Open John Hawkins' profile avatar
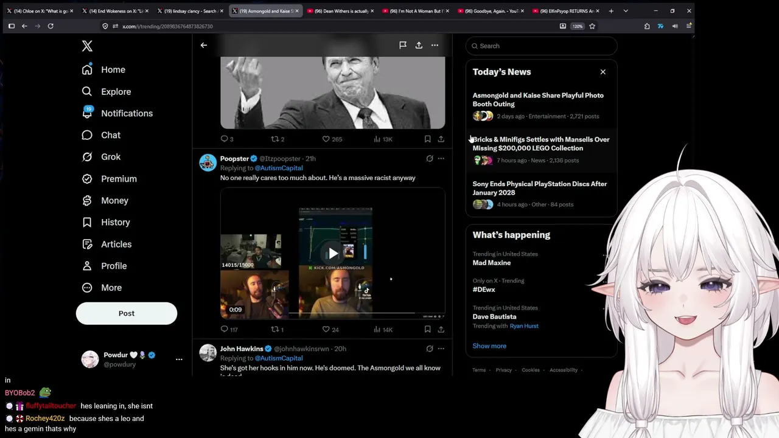779x438 pixels. (x=208, y=353)
